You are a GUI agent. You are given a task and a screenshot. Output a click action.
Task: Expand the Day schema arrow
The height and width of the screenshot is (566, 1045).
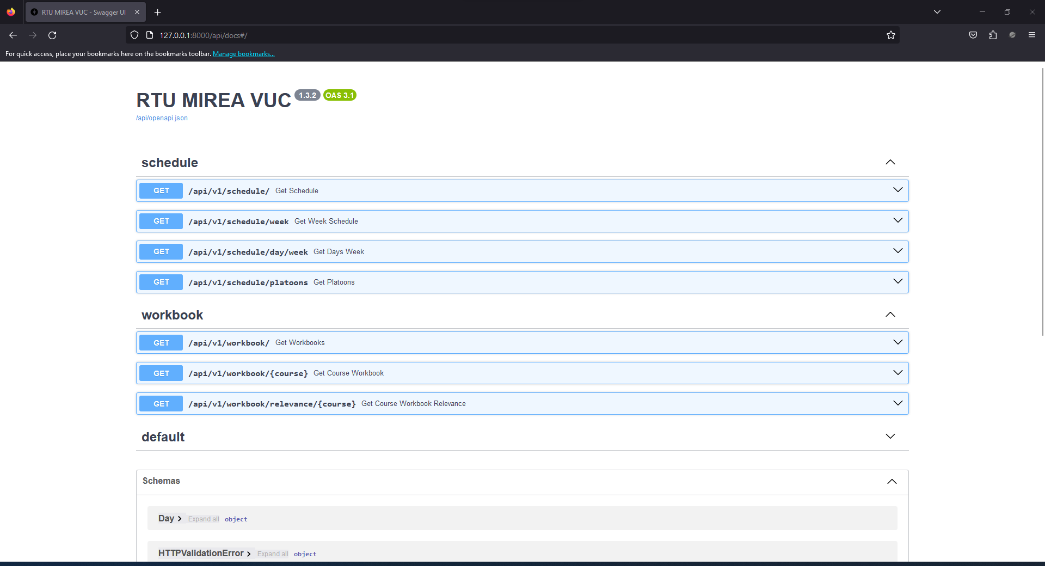coord(180,519)
